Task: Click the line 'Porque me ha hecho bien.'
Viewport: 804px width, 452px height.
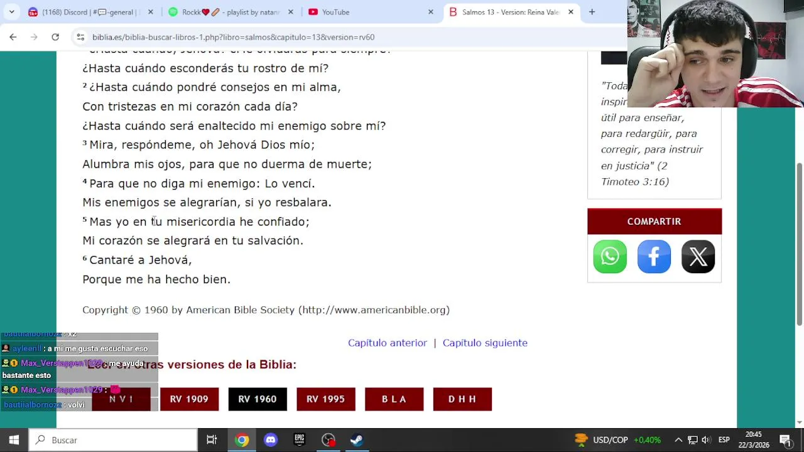Action: [156, 279]
